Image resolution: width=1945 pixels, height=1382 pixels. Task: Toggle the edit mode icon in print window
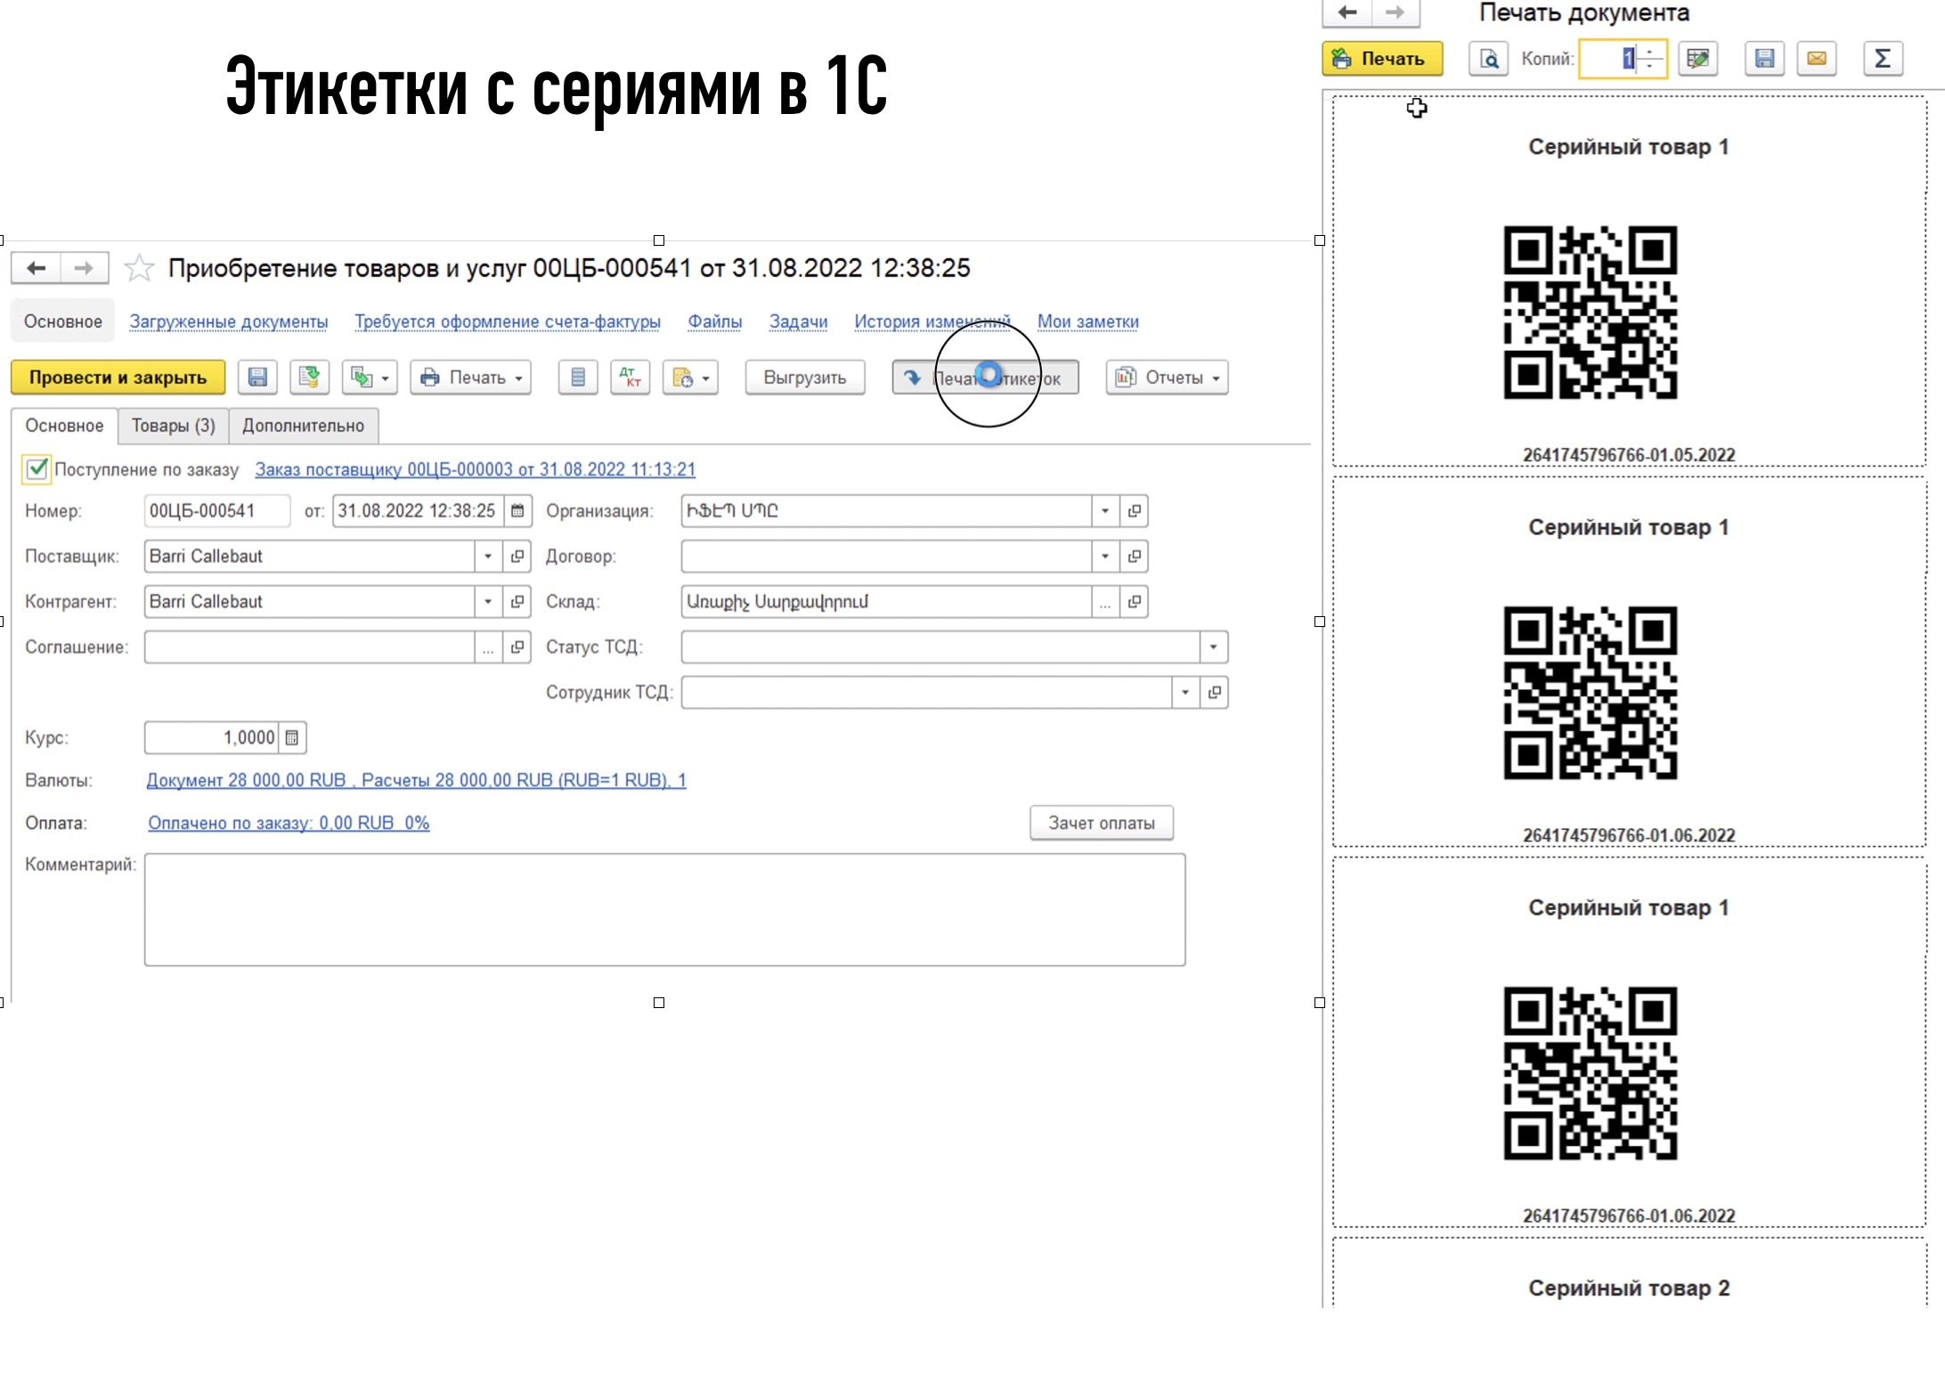tap(1698, 59)
